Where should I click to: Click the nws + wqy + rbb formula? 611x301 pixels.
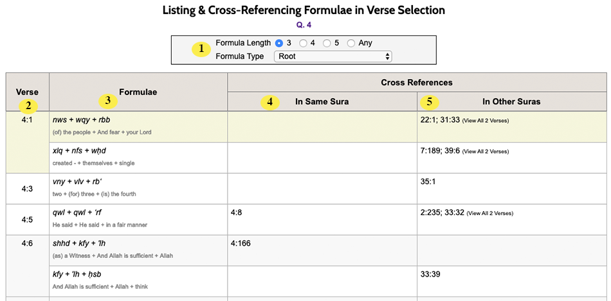pyautogui.click(x=82, y=120)
